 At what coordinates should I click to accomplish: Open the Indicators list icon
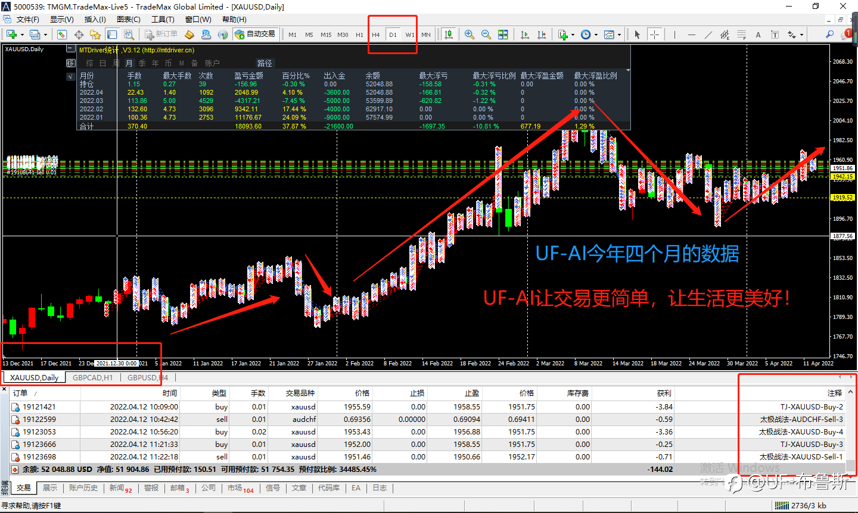coord(563,35)
